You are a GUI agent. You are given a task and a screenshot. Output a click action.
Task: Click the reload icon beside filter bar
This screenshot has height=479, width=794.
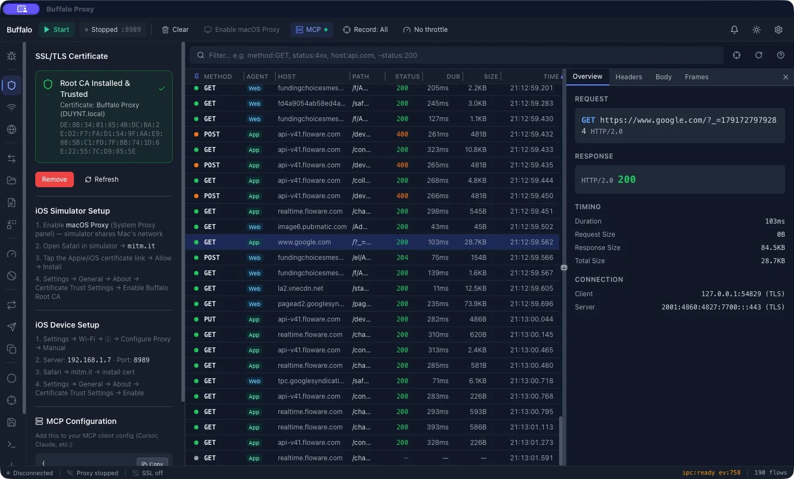tap(759, 55)
